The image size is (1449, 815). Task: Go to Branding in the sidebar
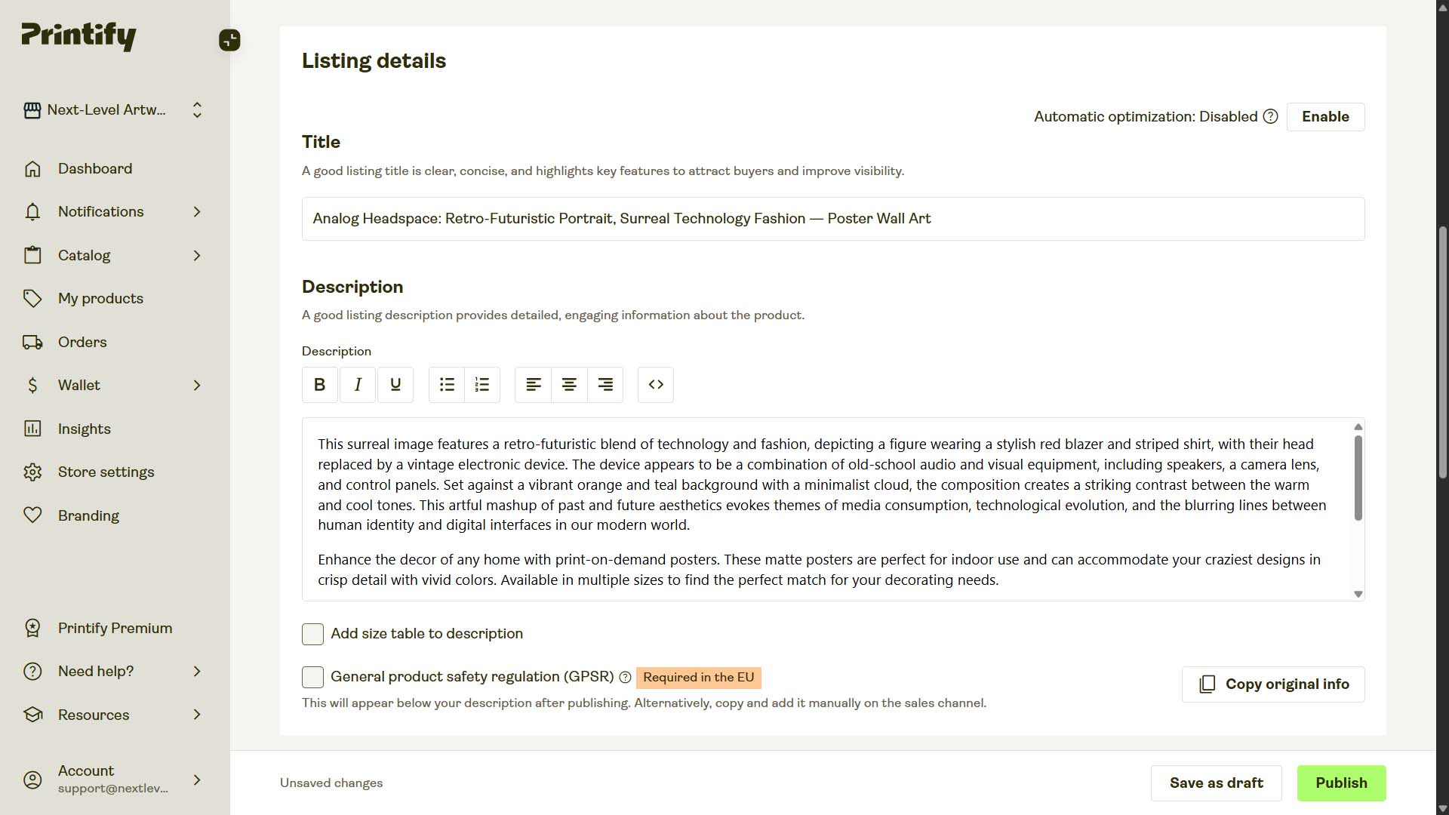[89, 515]
